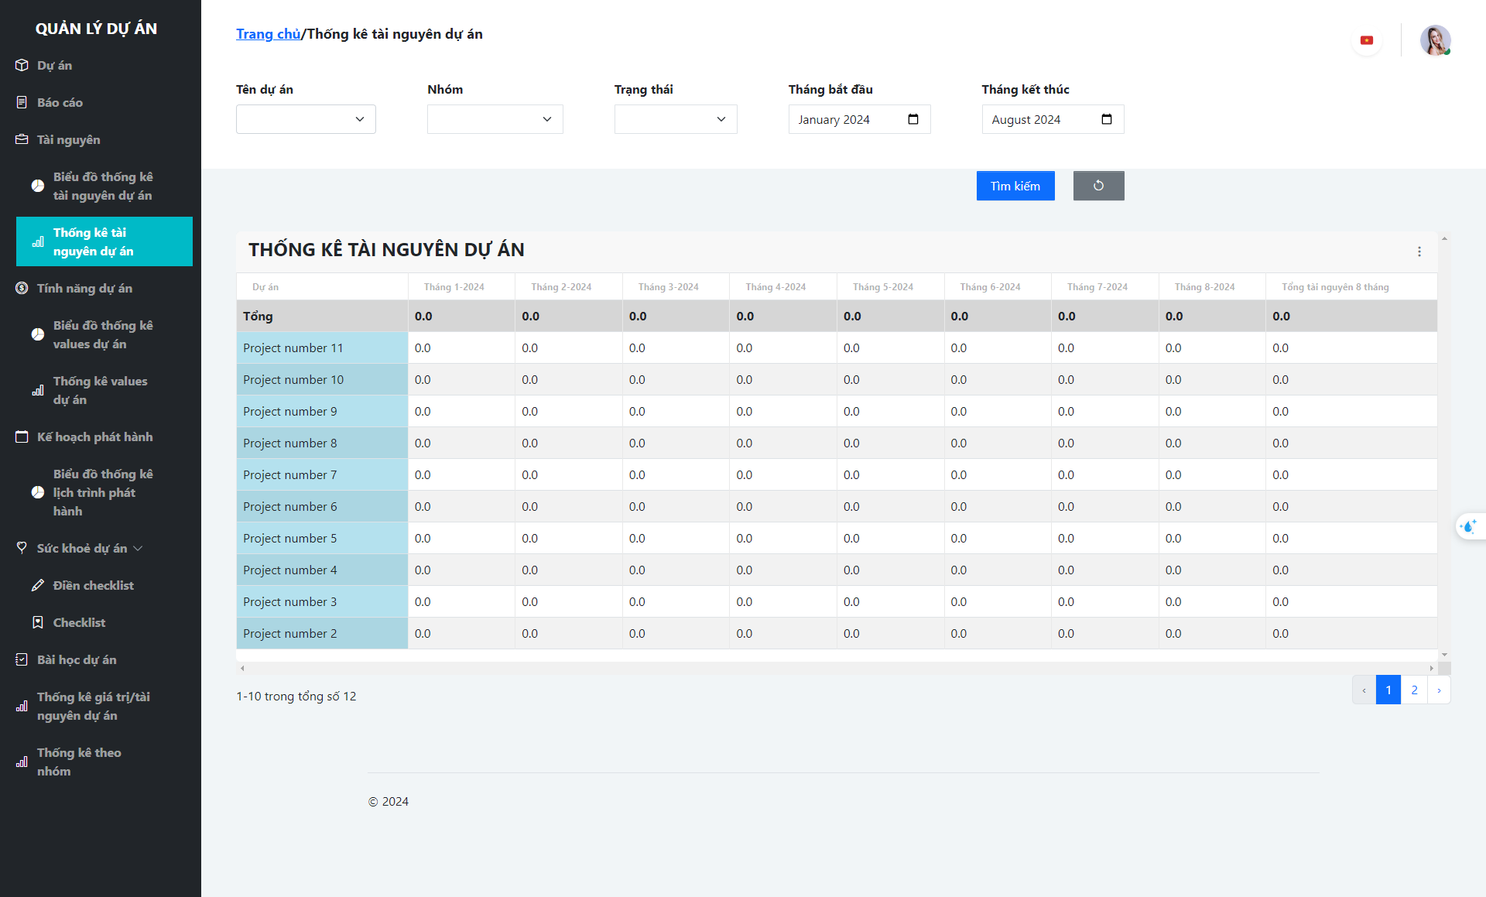Click the three-dot menu icon in table header
Screen dimensions: 1486x897
tap(1419, 252)
